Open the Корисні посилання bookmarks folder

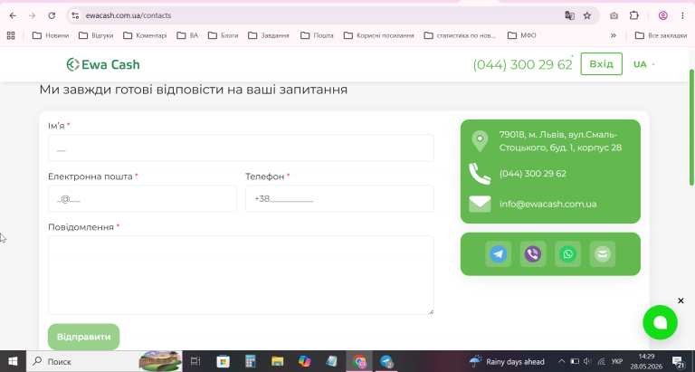[x=378, y=35]
